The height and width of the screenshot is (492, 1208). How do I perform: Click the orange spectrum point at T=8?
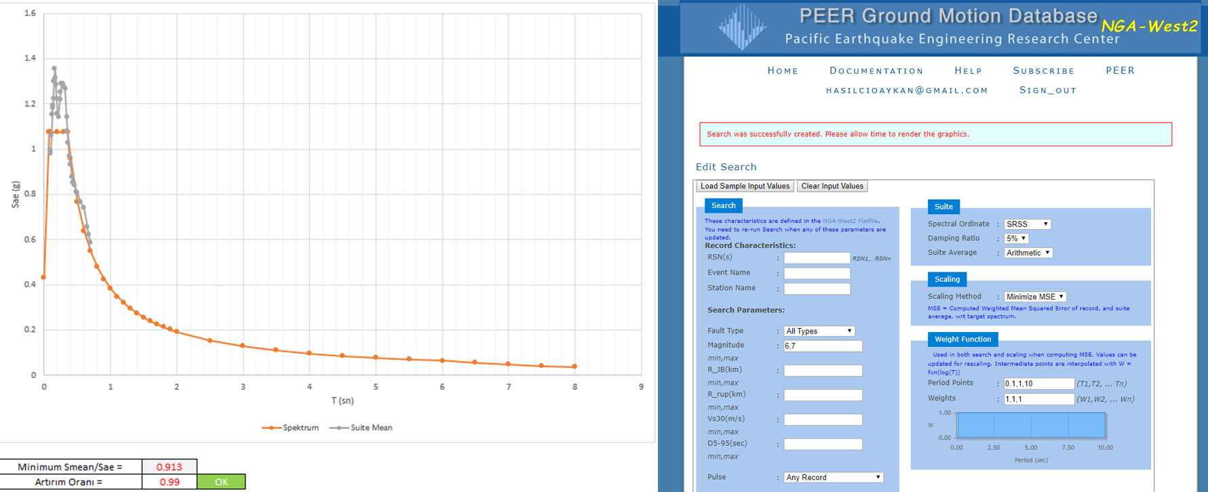click(574, 367)
